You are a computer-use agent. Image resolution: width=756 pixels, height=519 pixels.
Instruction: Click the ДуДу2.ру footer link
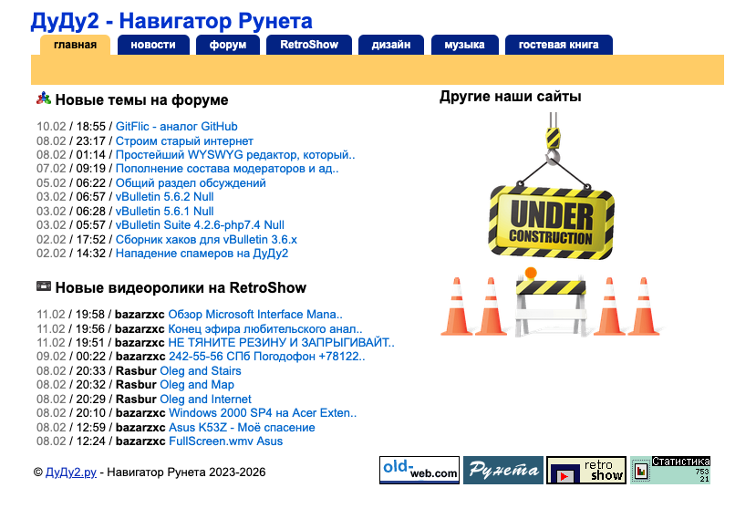pos(71,472)
